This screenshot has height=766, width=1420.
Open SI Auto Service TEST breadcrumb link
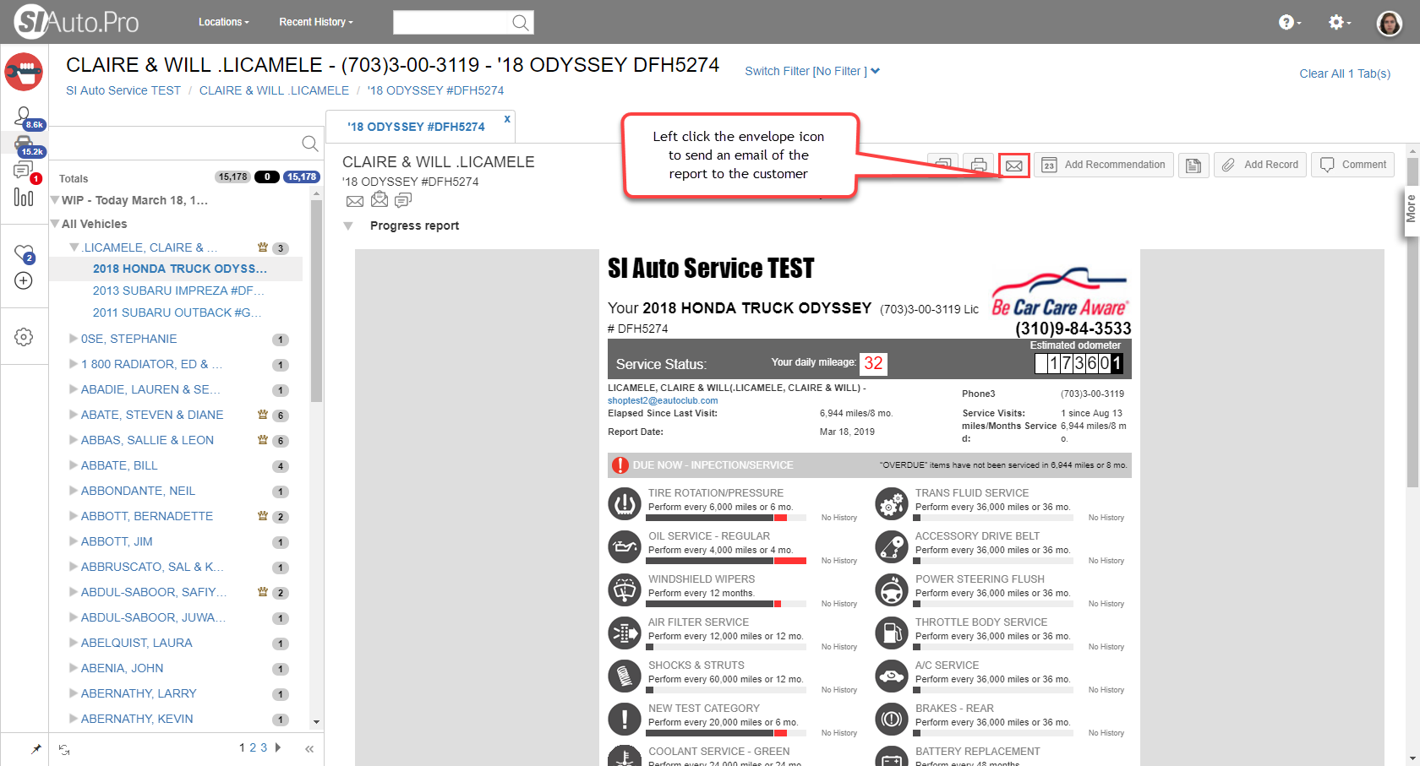[123, 90]
